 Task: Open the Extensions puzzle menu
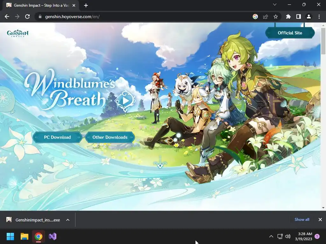(288, 17)
